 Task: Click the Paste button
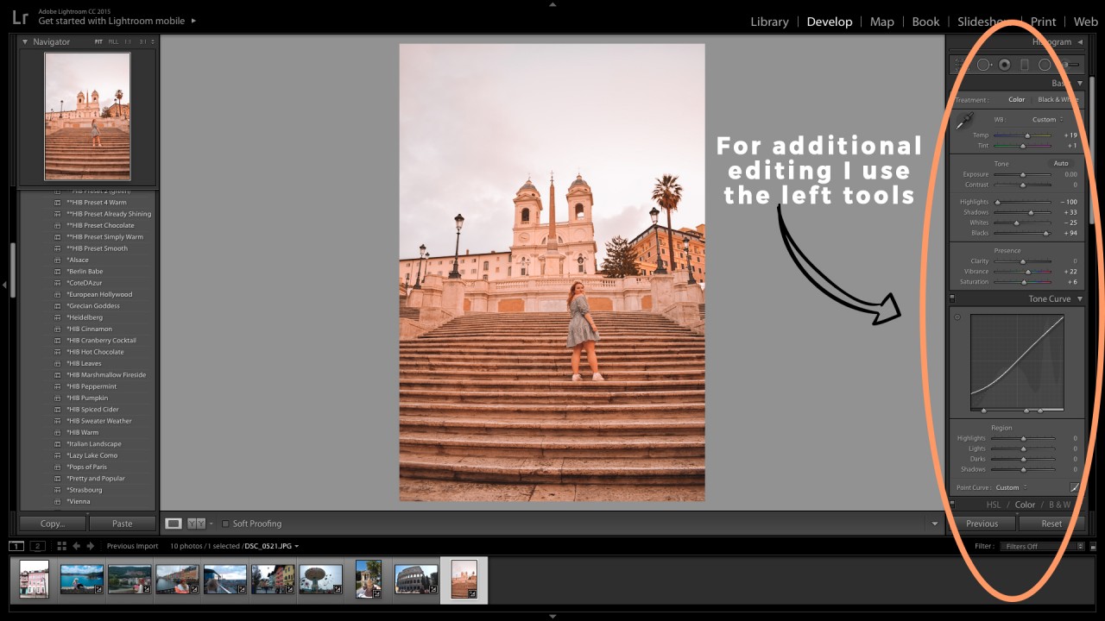122,524
